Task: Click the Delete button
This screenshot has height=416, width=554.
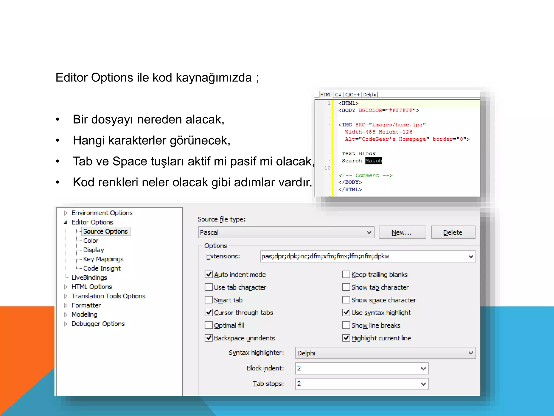Action: tap(453, 232)
